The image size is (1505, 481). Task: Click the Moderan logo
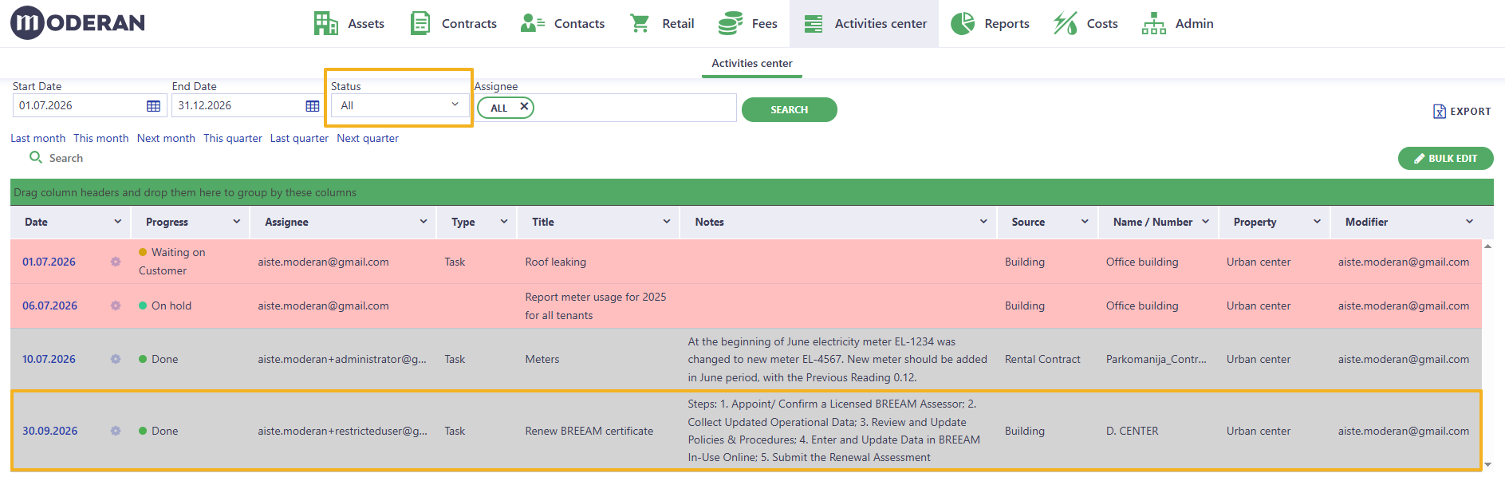pyautogui.click(x=77, y=22)
